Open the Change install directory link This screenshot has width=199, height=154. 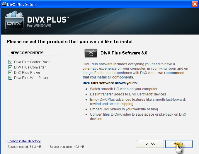pos(24,141)
